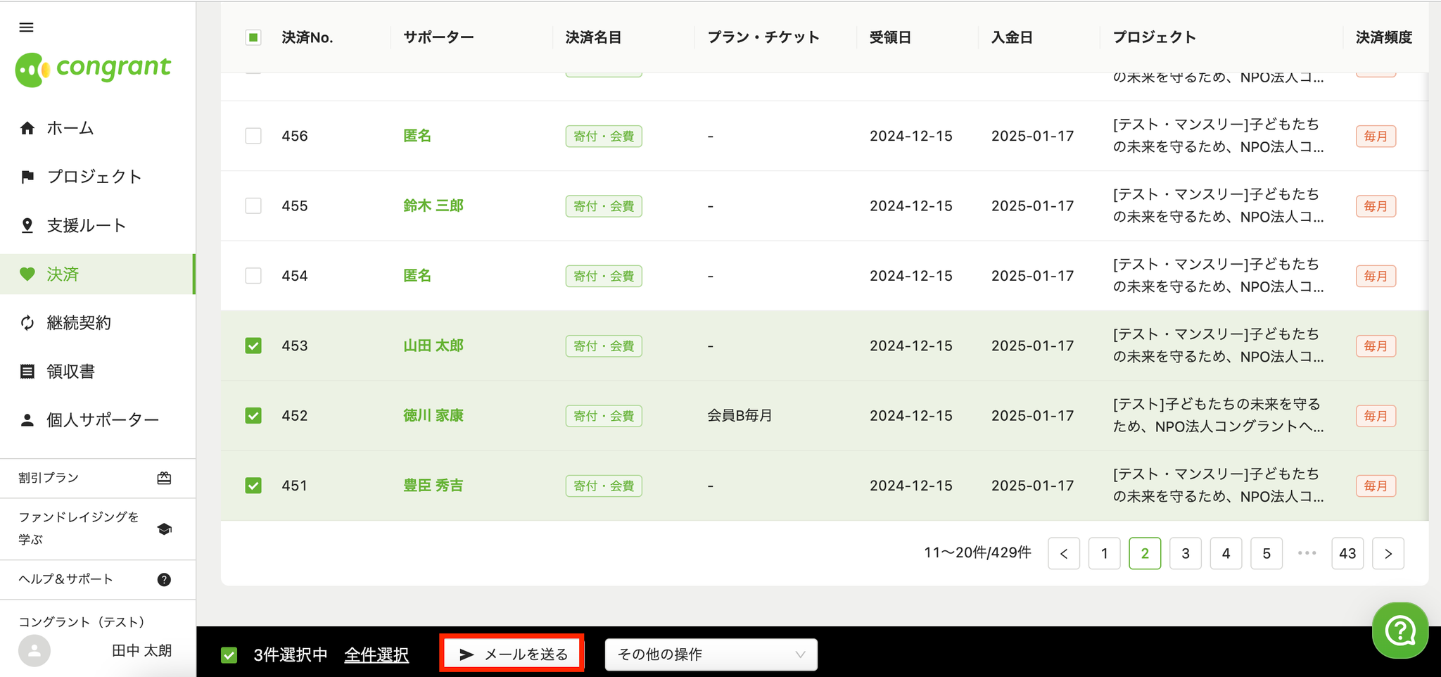Screen dimensions: 1441x677
Task: Uncheck the row 452 checkbox
Action: tap(253, 415)
